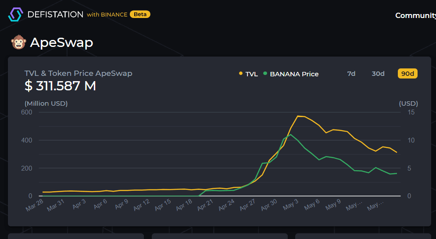Click the ApeSwap page title
The height and width of the screenshot is (239, 436).
[x=61, y=43]
